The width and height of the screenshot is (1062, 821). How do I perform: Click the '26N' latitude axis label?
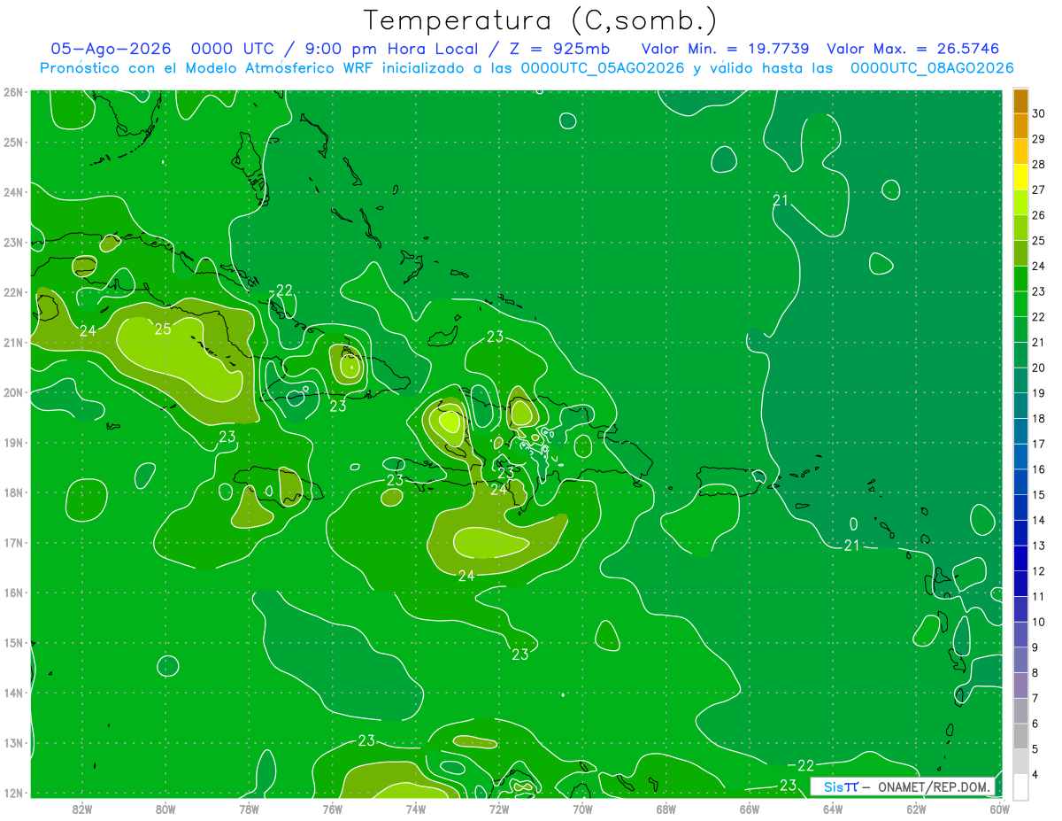pyautogui.click(x=14, y=92)
